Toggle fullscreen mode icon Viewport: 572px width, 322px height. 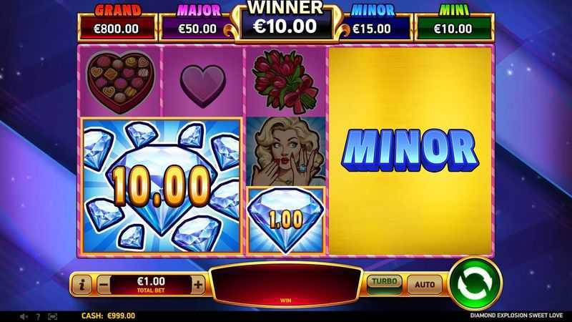point(52,316)
